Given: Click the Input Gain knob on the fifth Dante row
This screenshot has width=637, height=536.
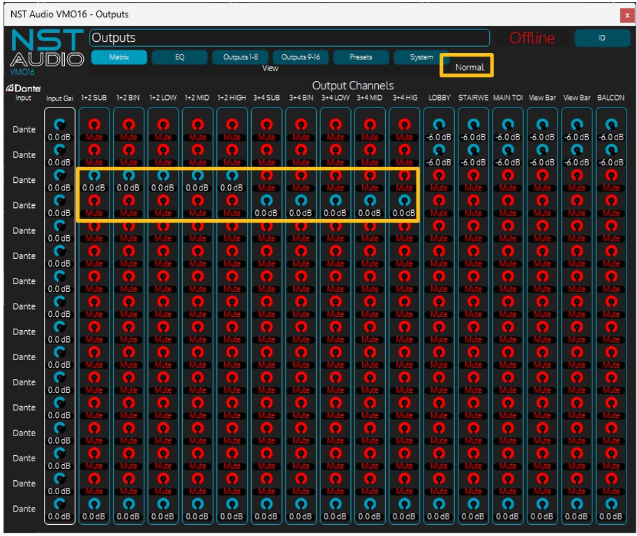Looking at the screenshot, I should tap(59, 226).
